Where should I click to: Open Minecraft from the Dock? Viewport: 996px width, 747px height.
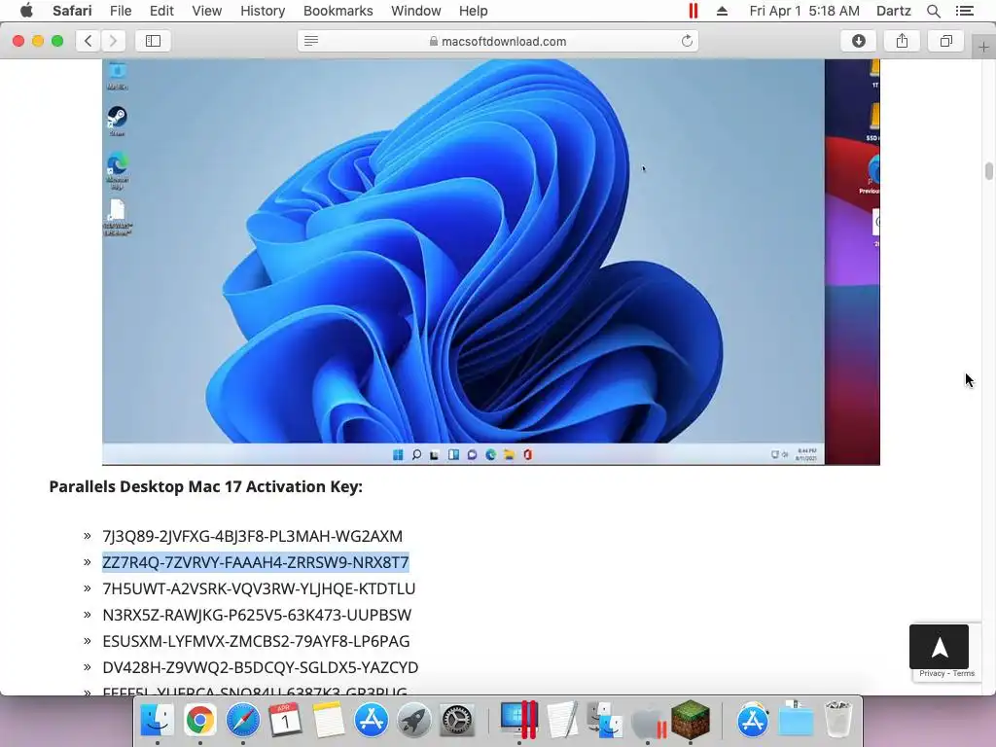(691, 721)
